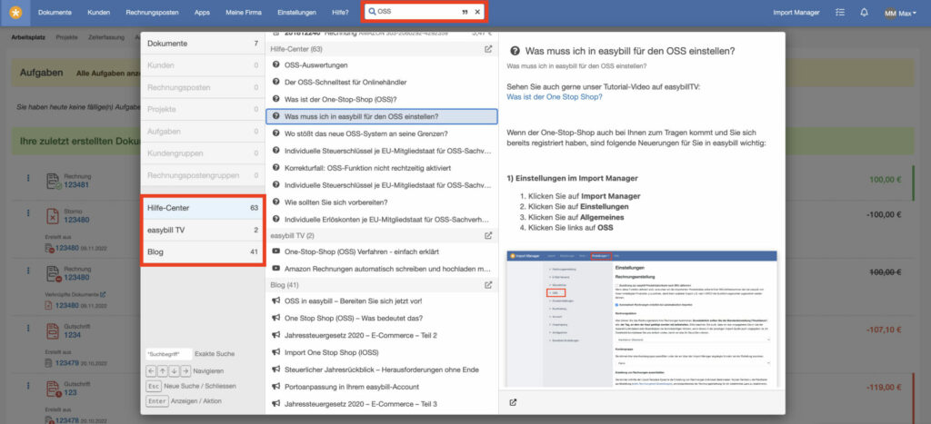Open document number 1234 link
The width and height of the screenshot is (931, 424).
pos(73,335)
